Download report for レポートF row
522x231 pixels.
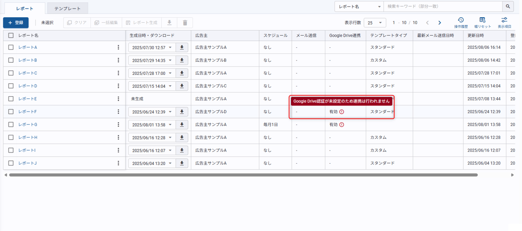[182, 112]
